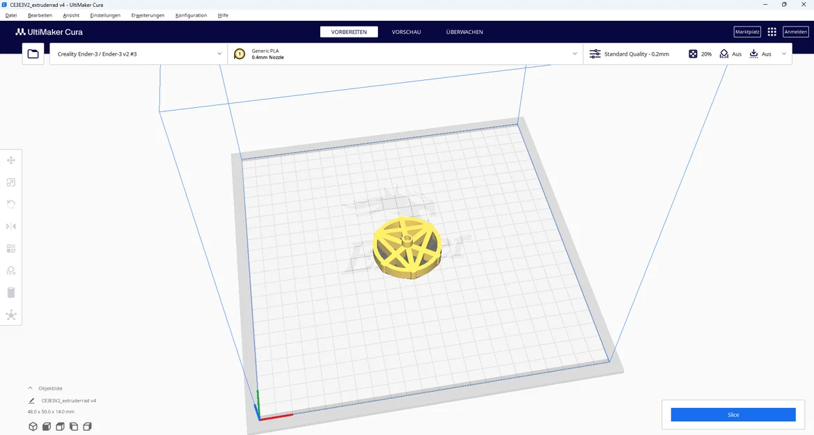The image size is (814, 435).
Task: Select the Scale tool
Action: (x=11, y=182)
